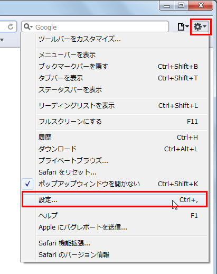The height and width of the screenshot is (274, 217).
Task: Choose Safari をリセット...
Action: point(115,172)
